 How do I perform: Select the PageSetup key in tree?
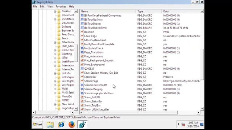[x=68, y=108]
